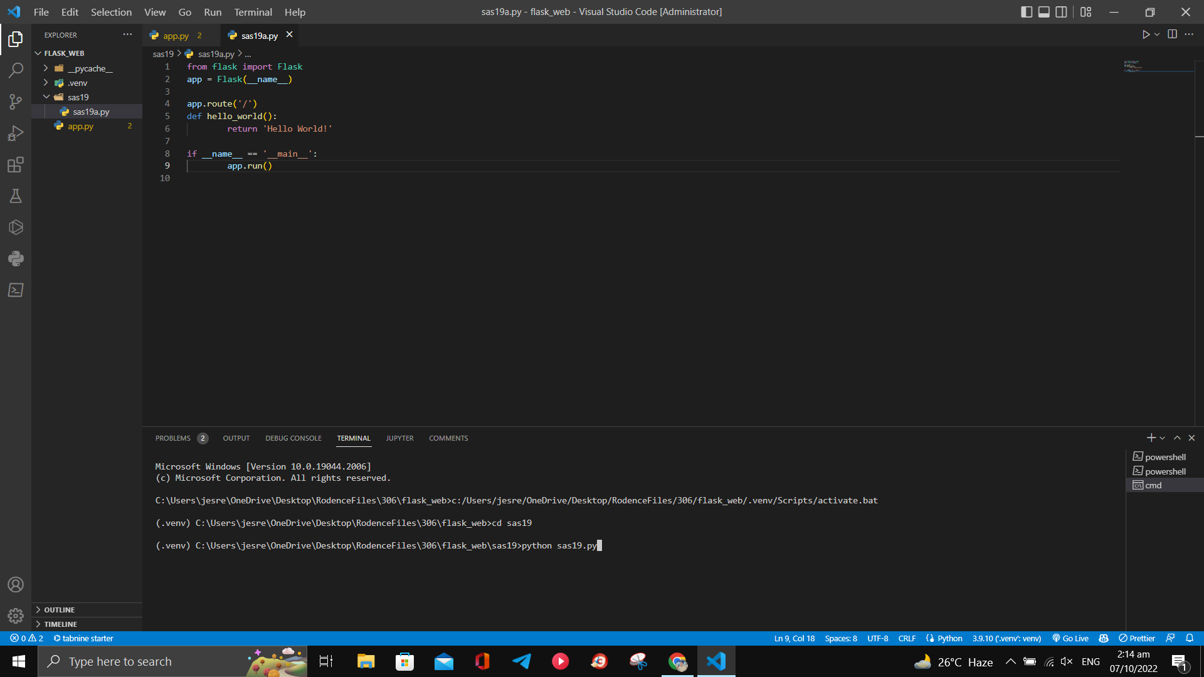Screen dimensions: 1204x677
Task: Toggle the secondary side bar
Action: 1061,11
